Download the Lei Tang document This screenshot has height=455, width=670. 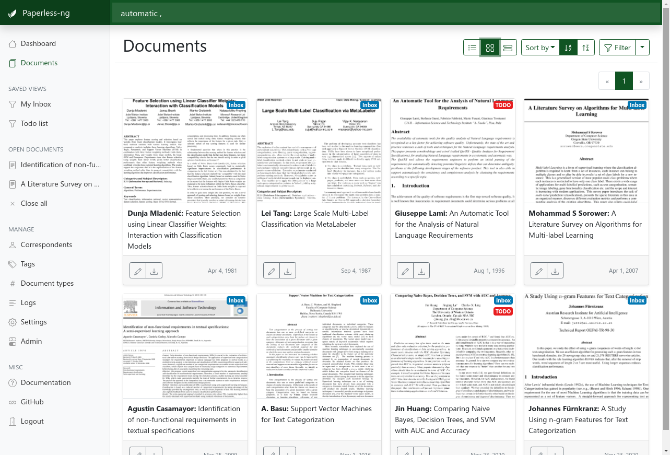288,271
